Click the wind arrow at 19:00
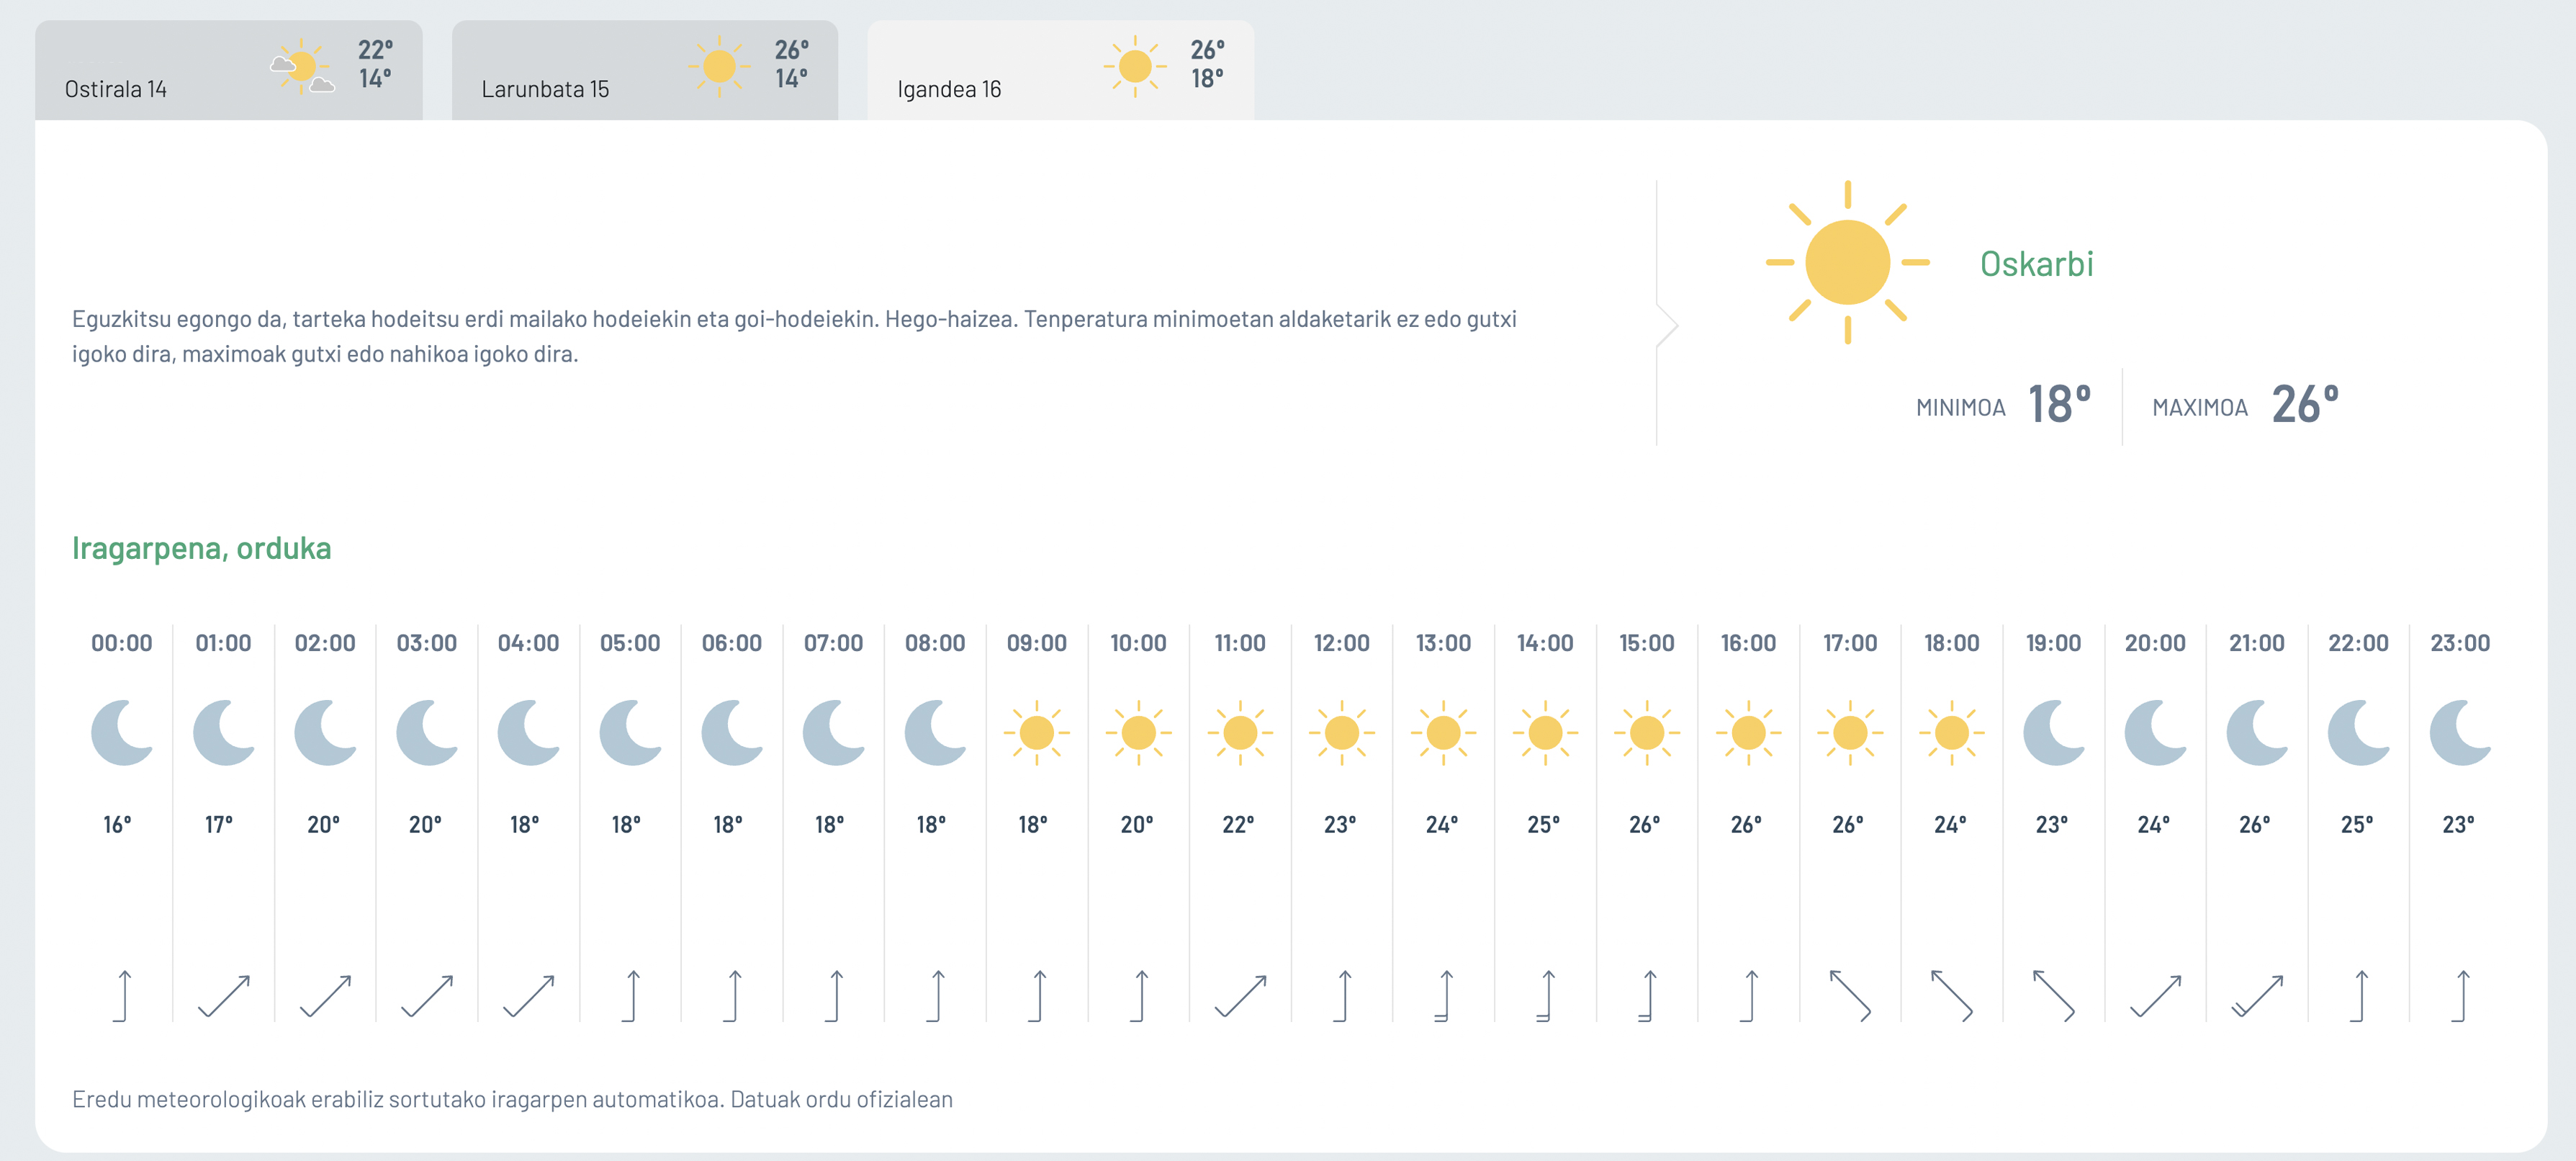The image size is (2576, 1161). point(2054,995)
